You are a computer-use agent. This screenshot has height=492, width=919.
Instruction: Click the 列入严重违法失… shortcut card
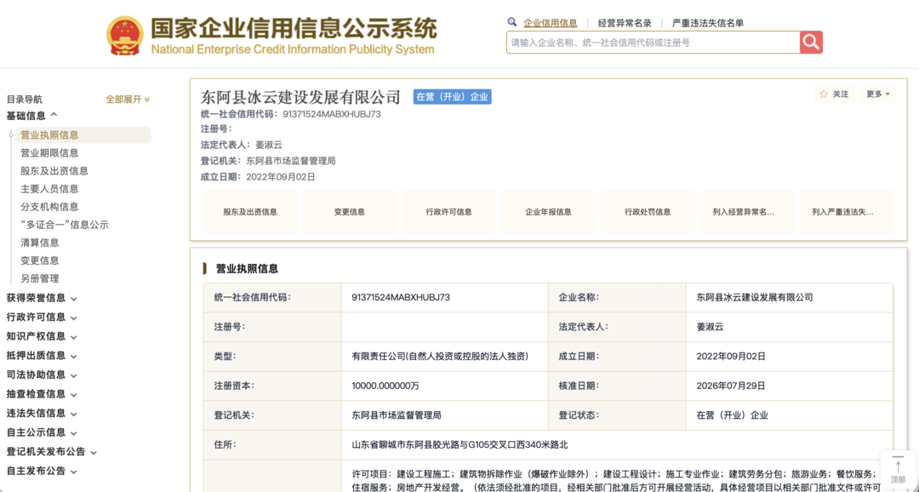coord(847,212)
